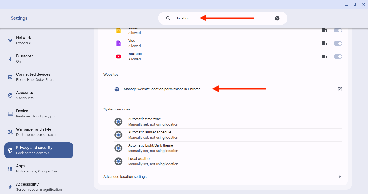Click the Vids app icon
Viewport: 368px width, 194px height.
coord(119,43)
